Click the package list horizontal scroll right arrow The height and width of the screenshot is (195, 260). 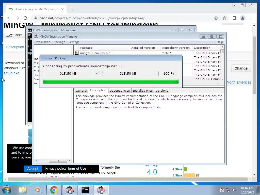(x=218, y=83)
